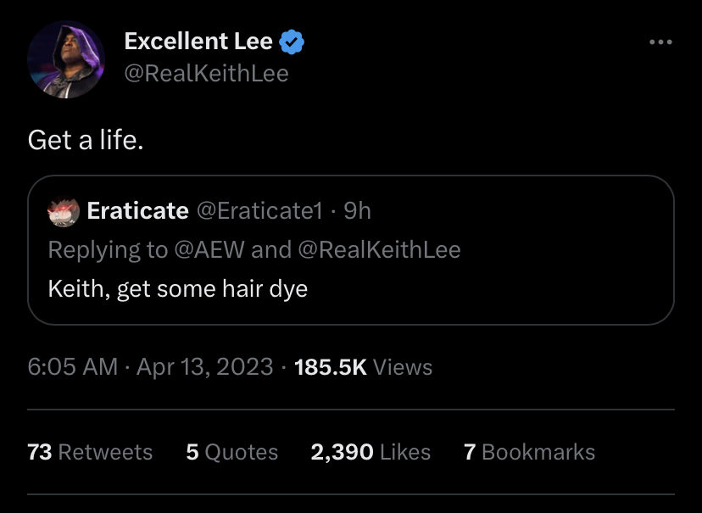Click the 9h timestamp on quoted tweet

pos(357,210)
